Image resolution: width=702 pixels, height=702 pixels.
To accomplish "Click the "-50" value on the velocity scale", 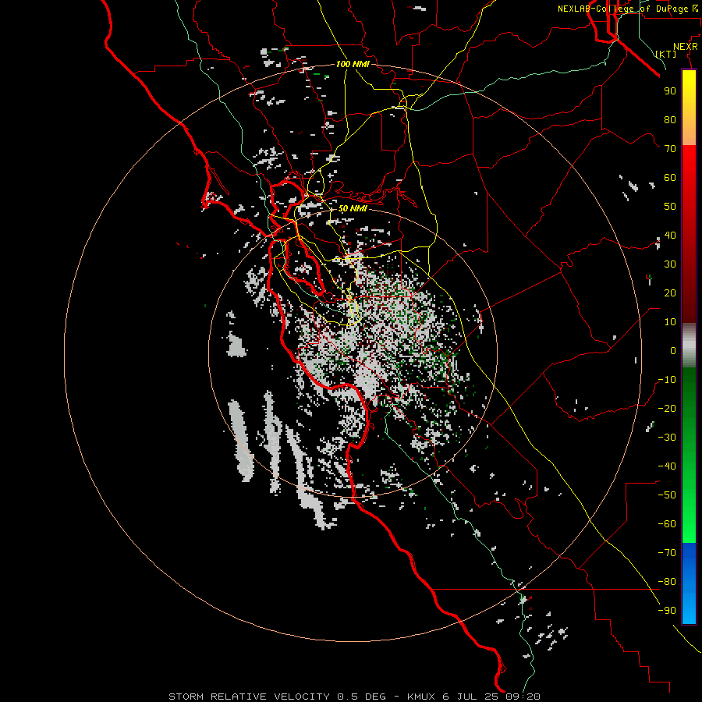I will point(667,495).
